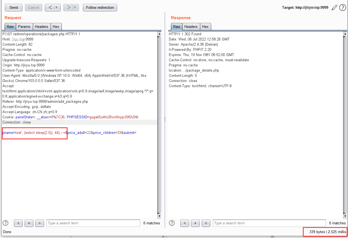Click the plus button in Response search bar

[x=195, y=223]
